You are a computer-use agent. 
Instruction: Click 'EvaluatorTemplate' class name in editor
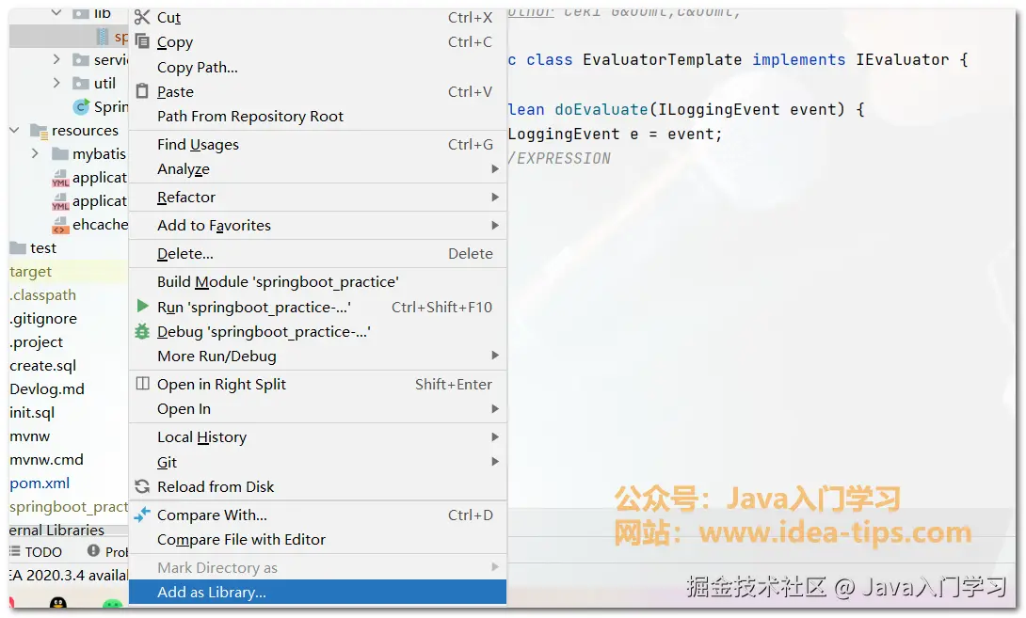(662, 59)
